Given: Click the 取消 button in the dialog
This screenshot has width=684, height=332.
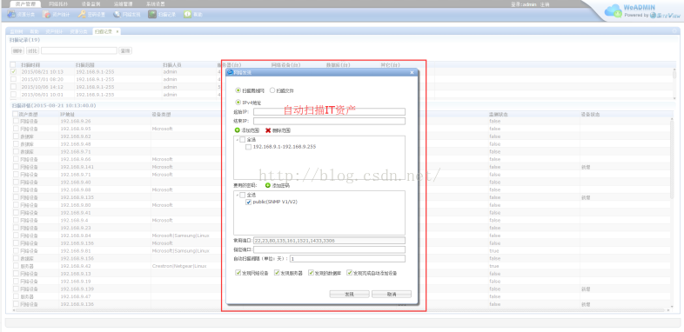Looking at the screenshot, I should [392, 294].
